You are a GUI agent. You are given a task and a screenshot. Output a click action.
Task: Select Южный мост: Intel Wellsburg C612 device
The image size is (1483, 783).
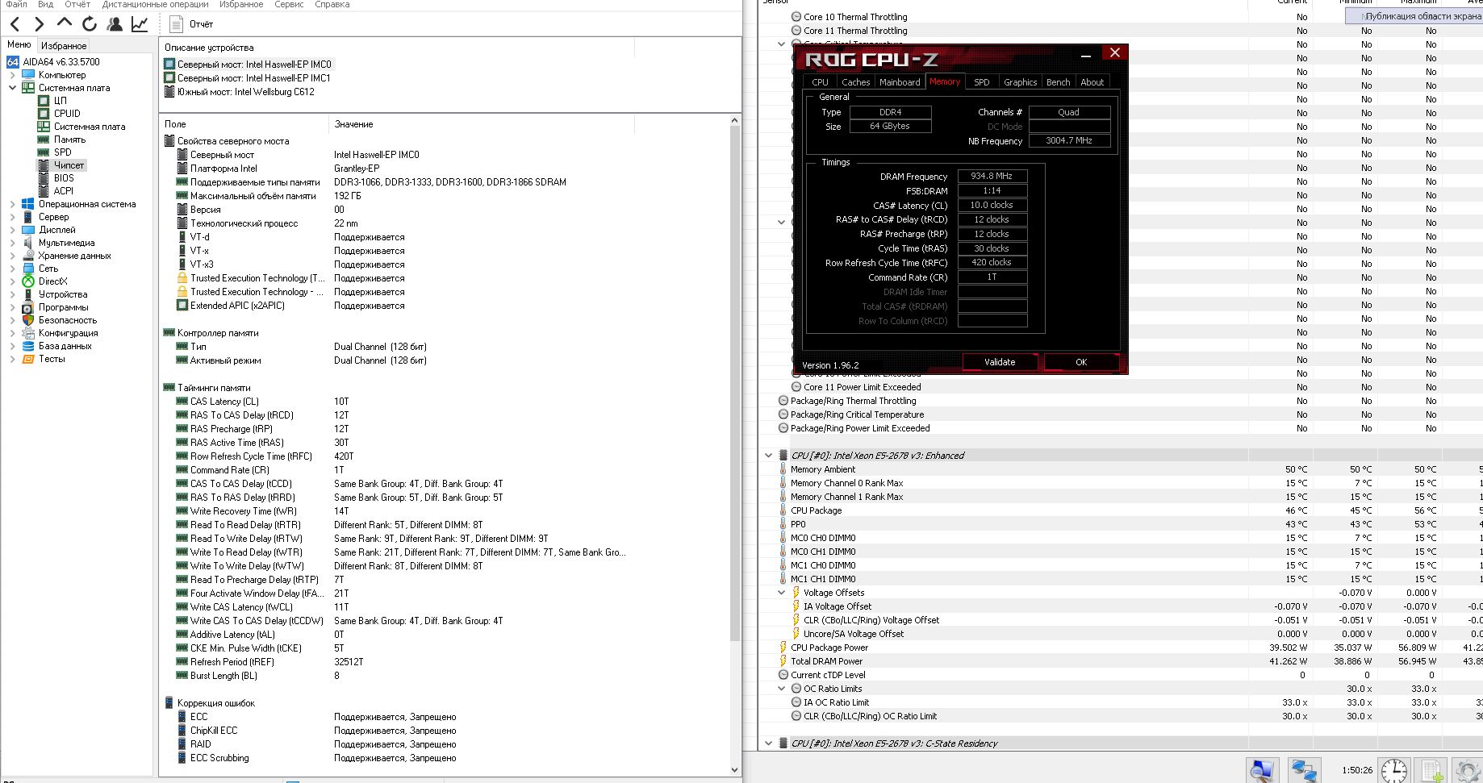pyautogui.click(x=246, y=92)
